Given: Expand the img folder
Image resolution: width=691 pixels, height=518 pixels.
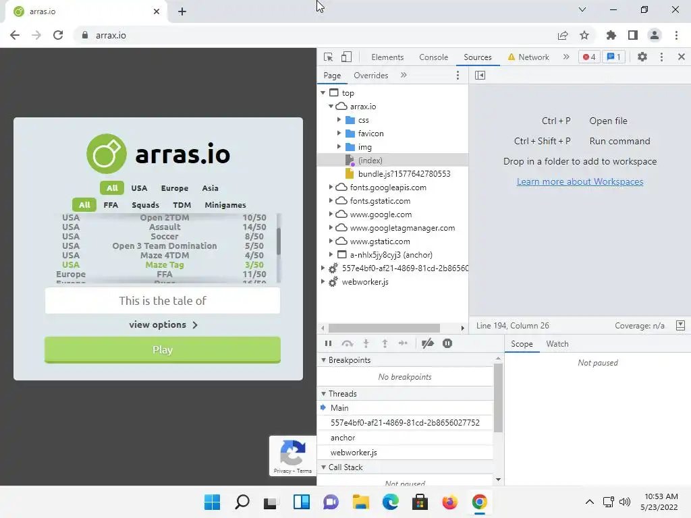Looking at the screenshot, I should 339,146.
